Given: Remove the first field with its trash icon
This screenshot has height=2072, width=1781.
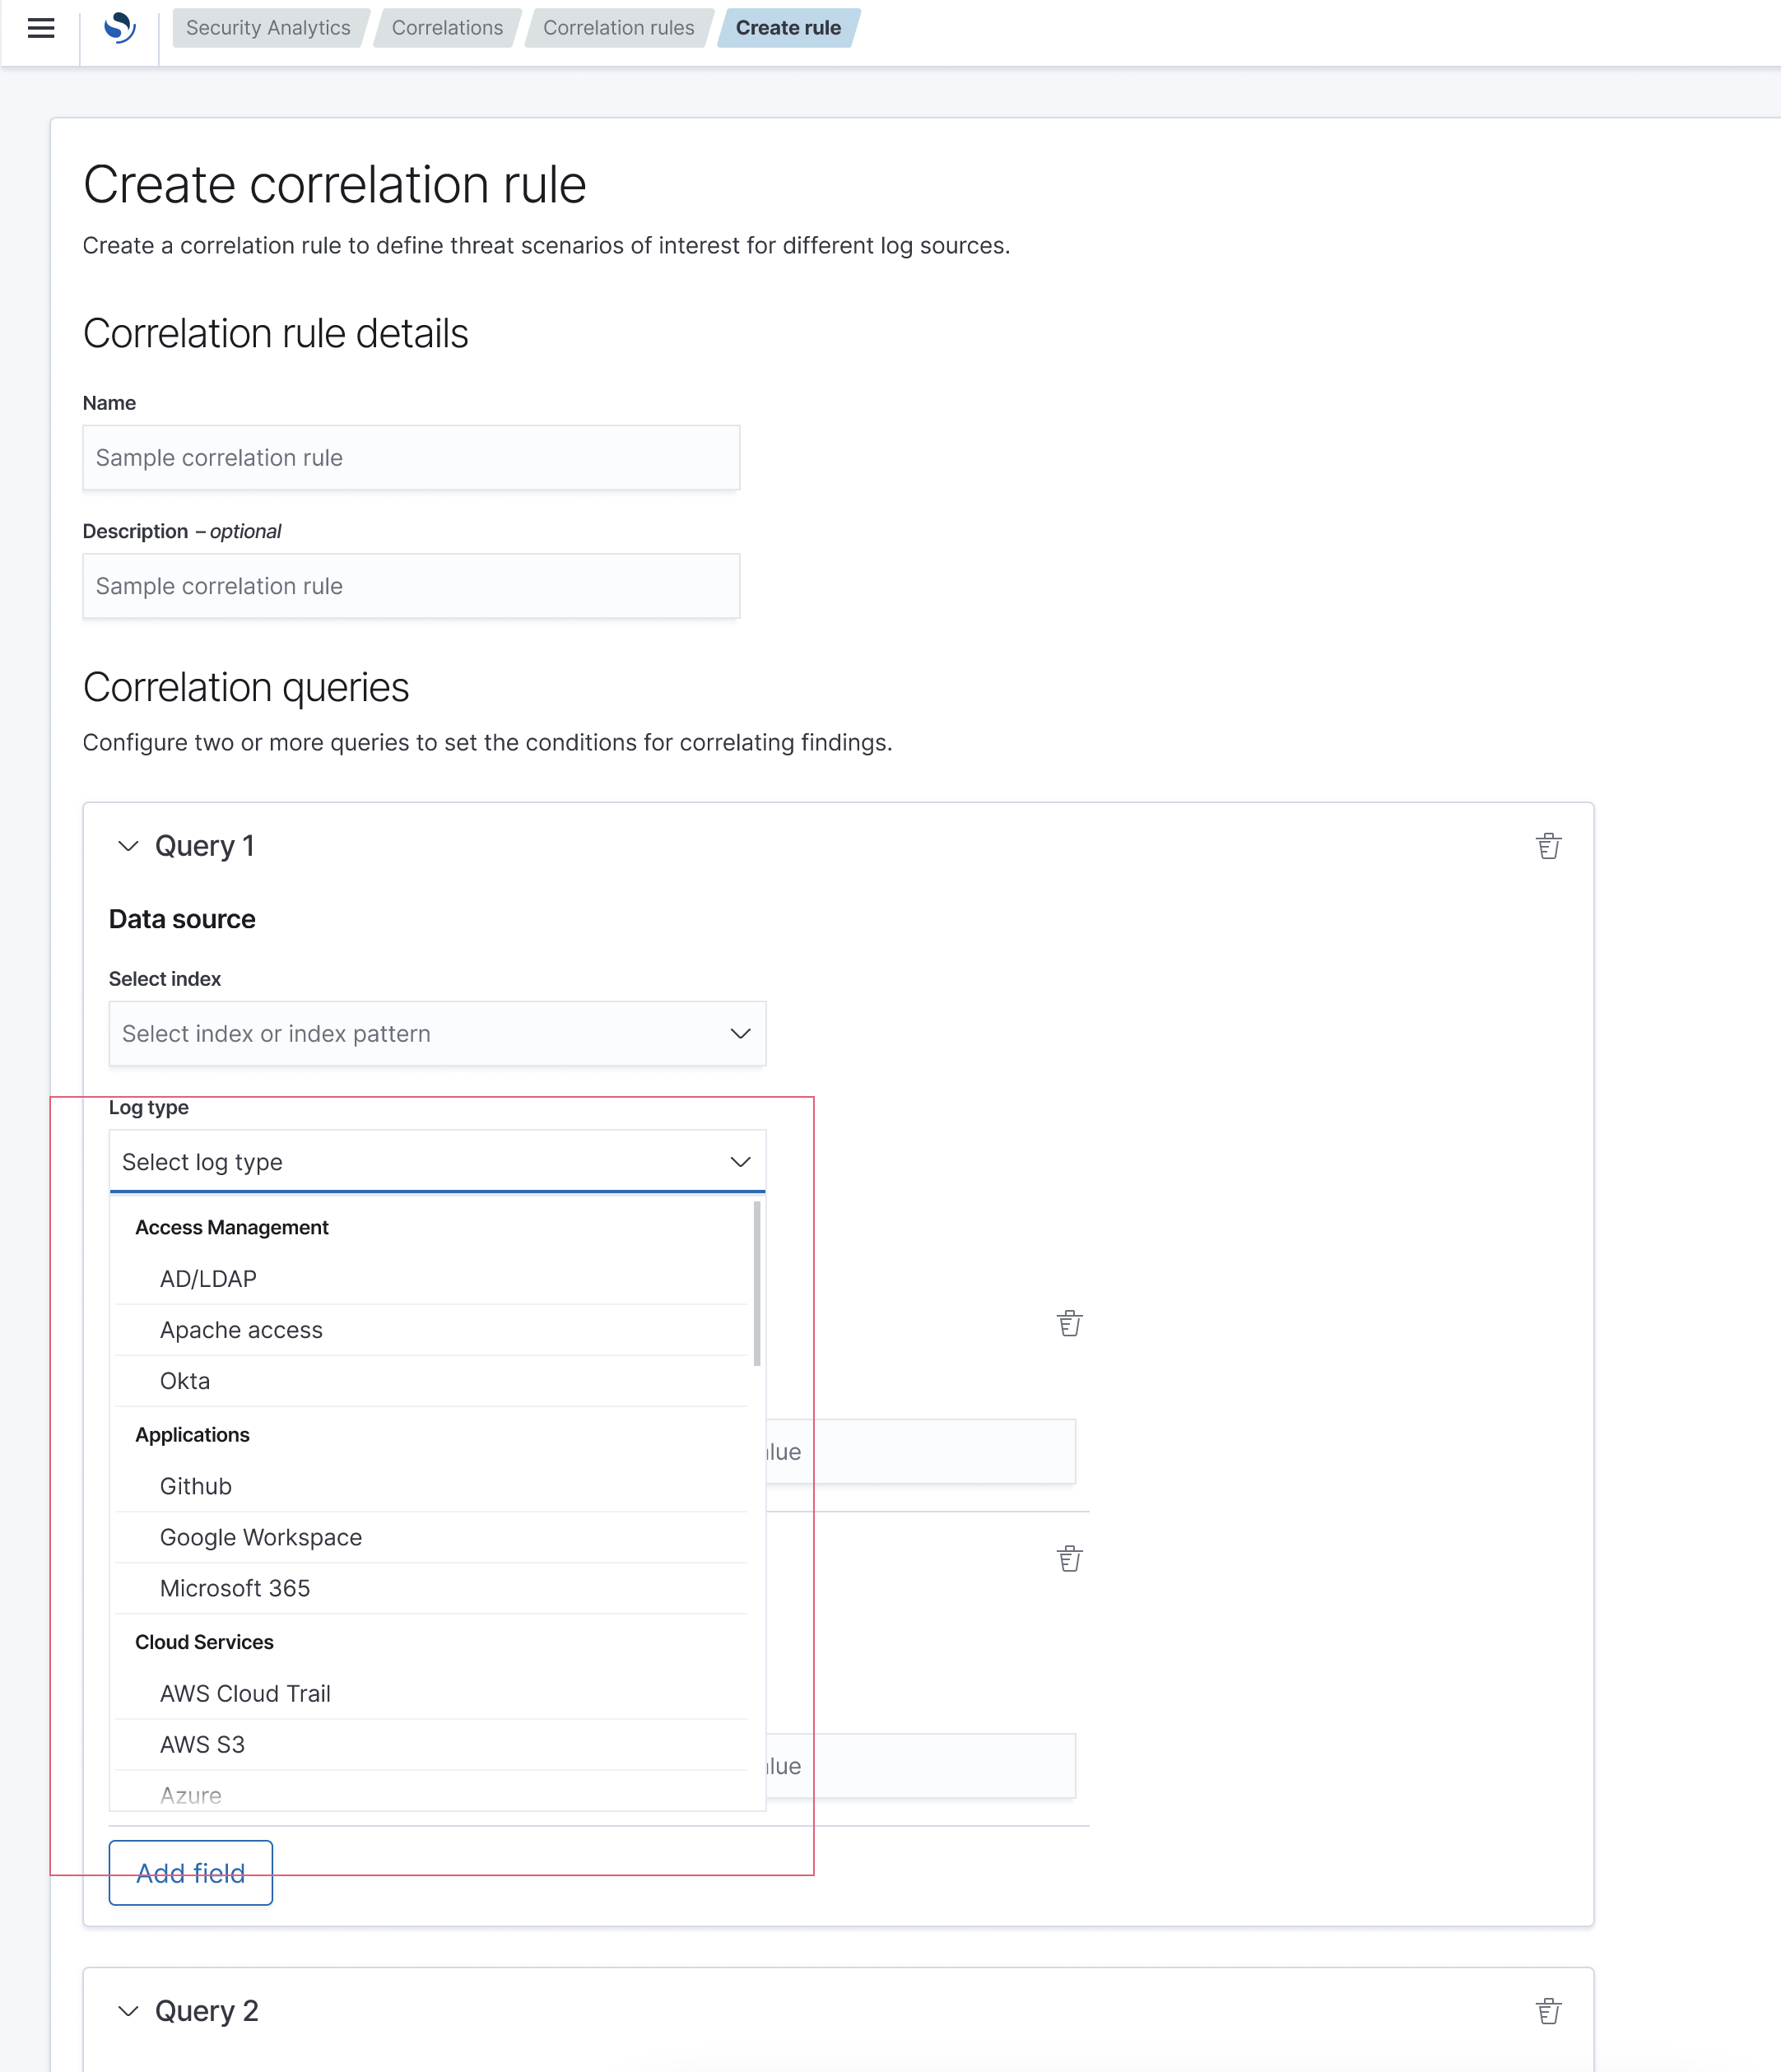Looking at the screenshot, I should 1068,1322.
